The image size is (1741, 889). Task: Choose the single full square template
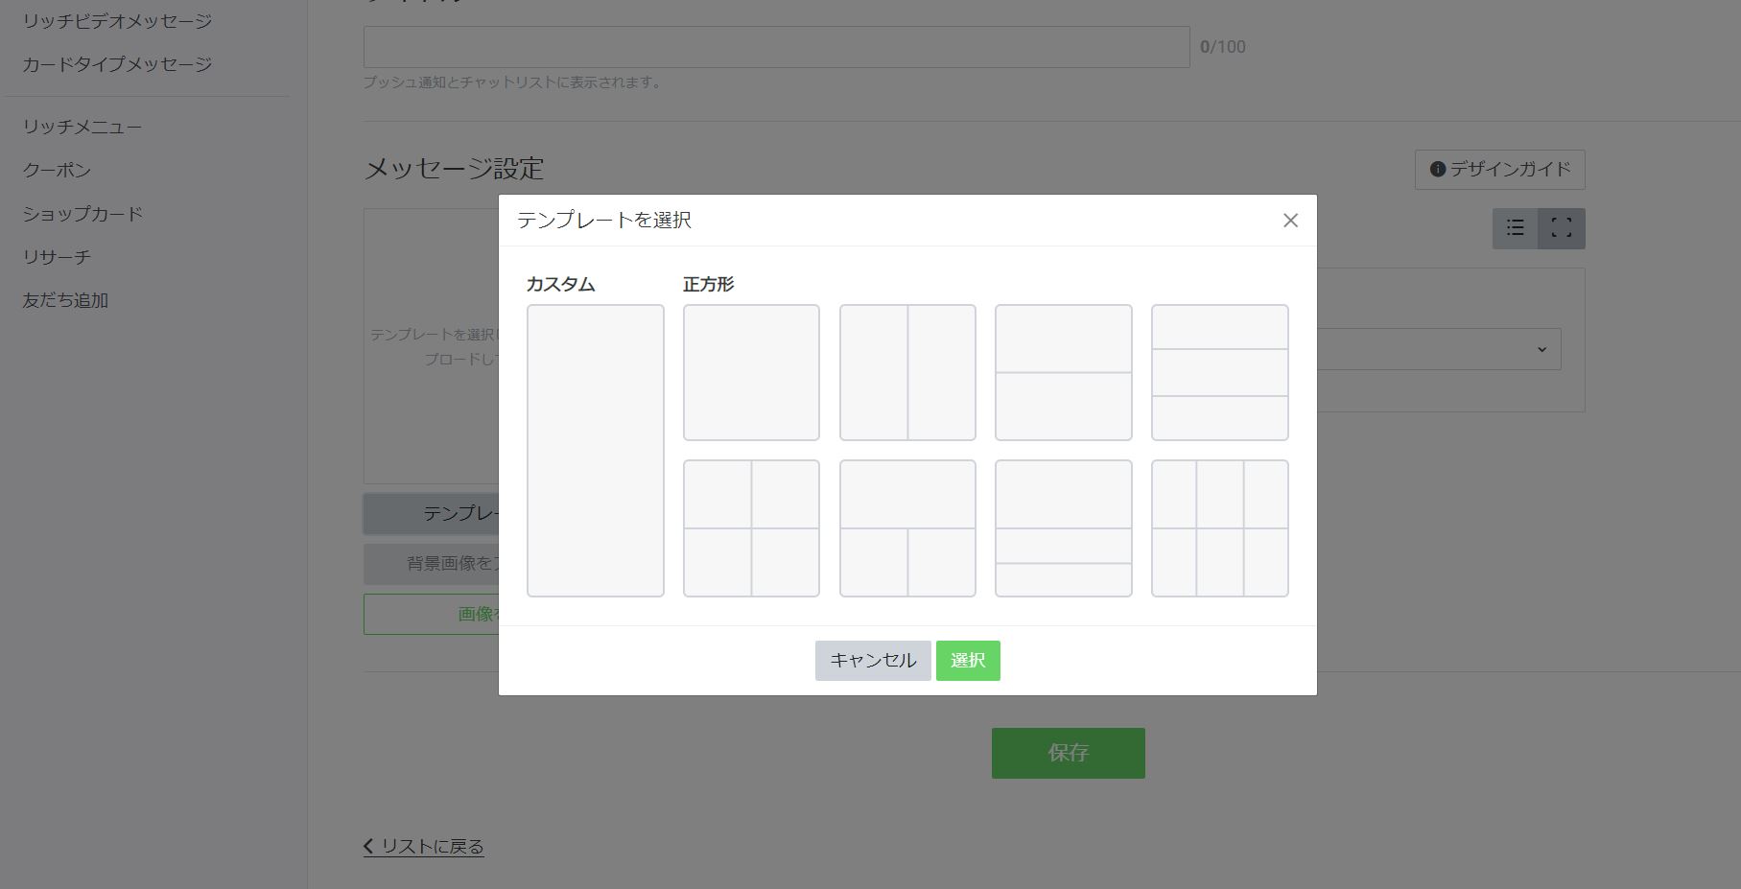tap(751, 372)
